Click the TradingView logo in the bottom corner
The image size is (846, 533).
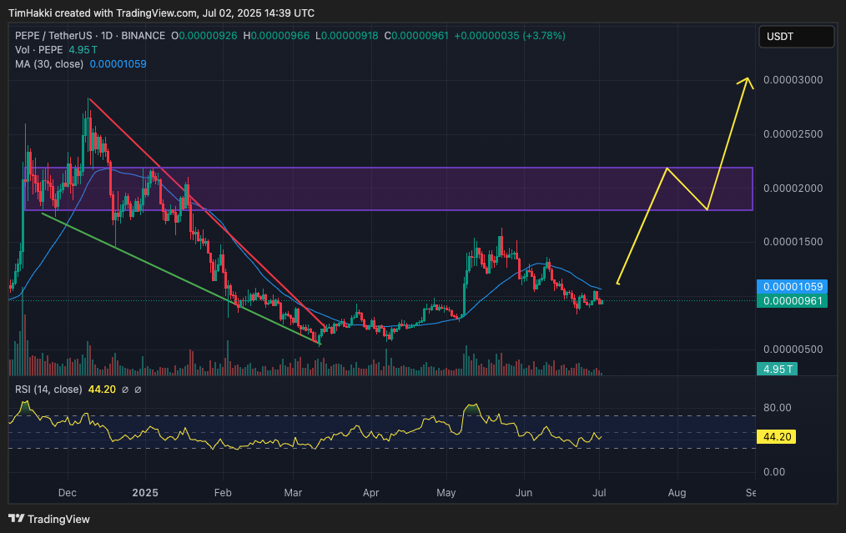pos(49,519)
